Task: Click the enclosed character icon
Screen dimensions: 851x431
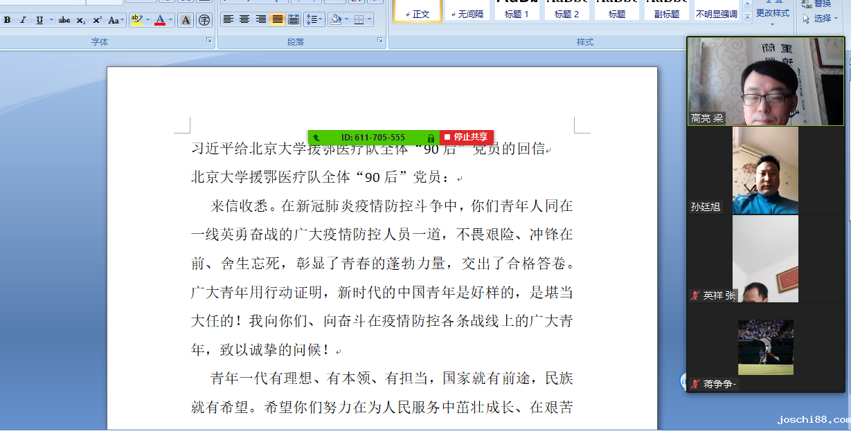Action: pos(204,20)
